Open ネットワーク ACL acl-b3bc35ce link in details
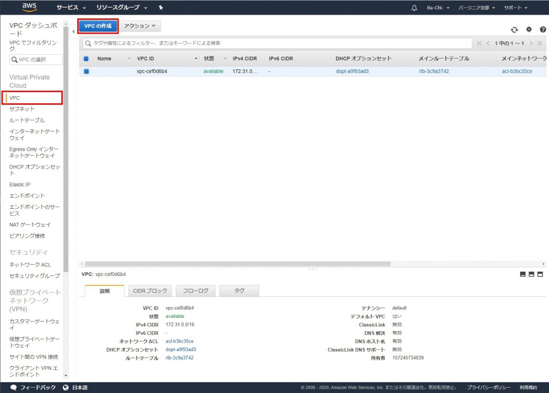Image resolution: width=549 pixels, height=393 pixels. 179,341
